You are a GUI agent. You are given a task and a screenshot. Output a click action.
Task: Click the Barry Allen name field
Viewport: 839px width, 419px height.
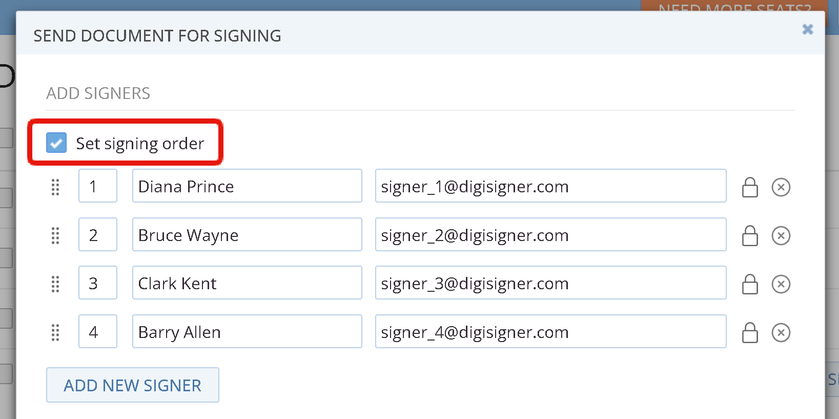coord(247,331)
